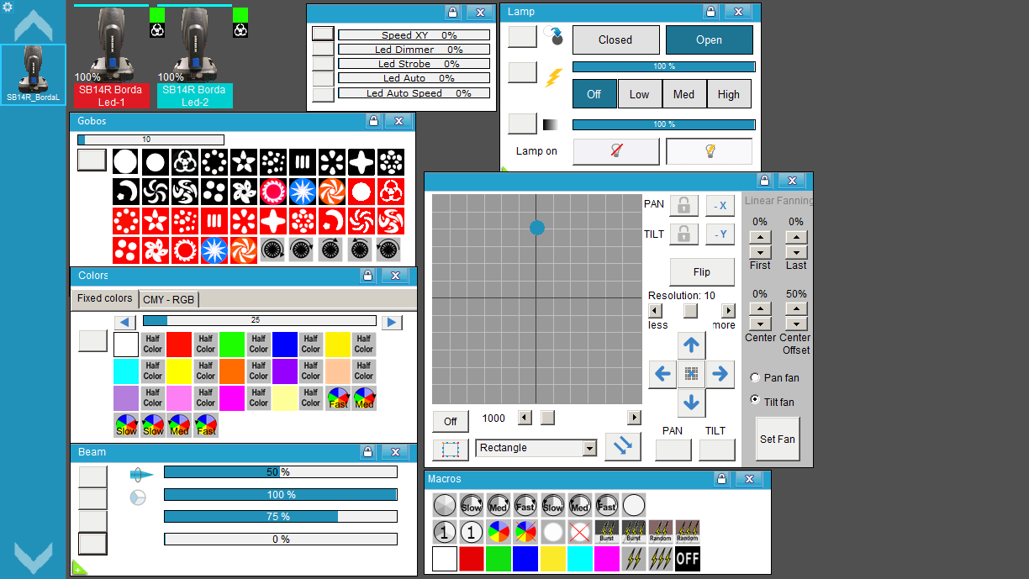Click the -X invert pan button
The height and width of the screenshot is (579, 1029).
tap(720, 205)
